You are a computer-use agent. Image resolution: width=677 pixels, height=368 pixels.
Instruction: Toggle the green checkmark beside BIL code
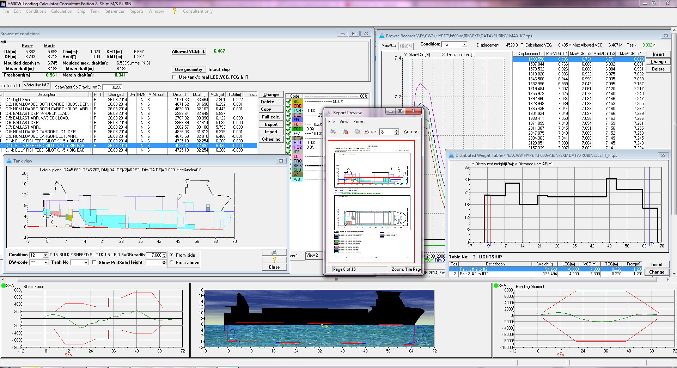tap(289, 102)
